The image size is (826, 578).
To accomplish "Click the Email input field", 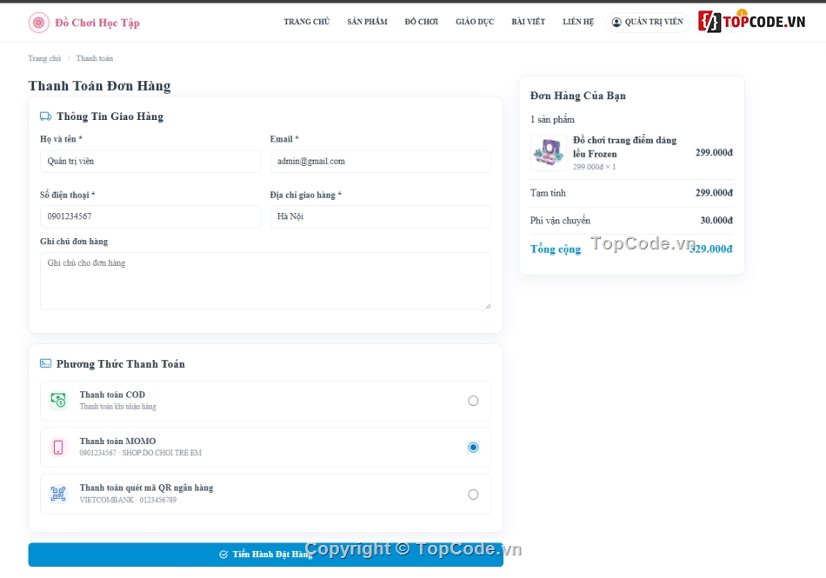I will tap(380, 161).
